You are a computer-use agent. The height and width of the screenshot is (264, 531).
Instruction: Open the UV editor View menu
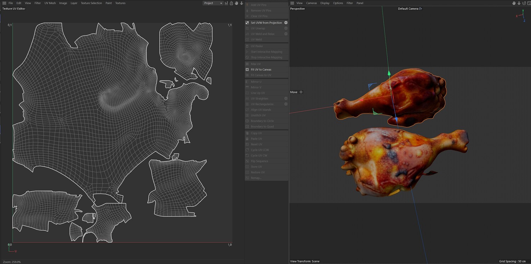[x=28, y=3]
